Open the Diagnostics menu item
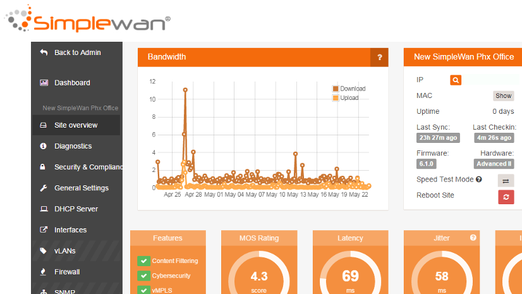 [x=73, y=146]
